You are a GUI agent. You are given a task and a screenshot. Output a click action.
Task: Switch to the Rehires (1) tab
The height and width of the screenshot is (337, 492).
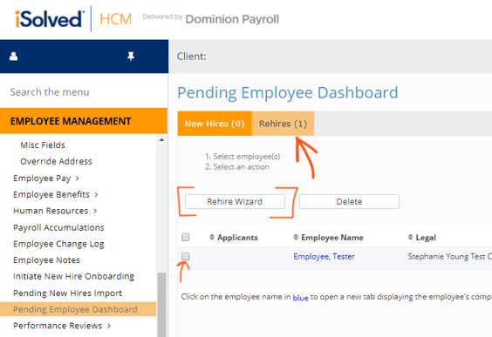(283, 124)
